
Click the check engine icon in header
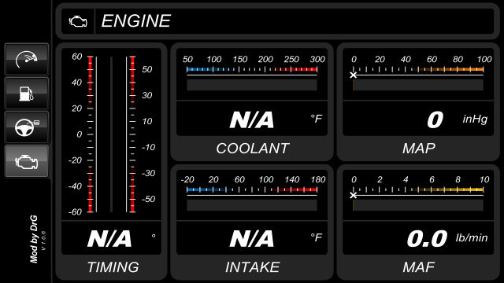click(78, 21)
